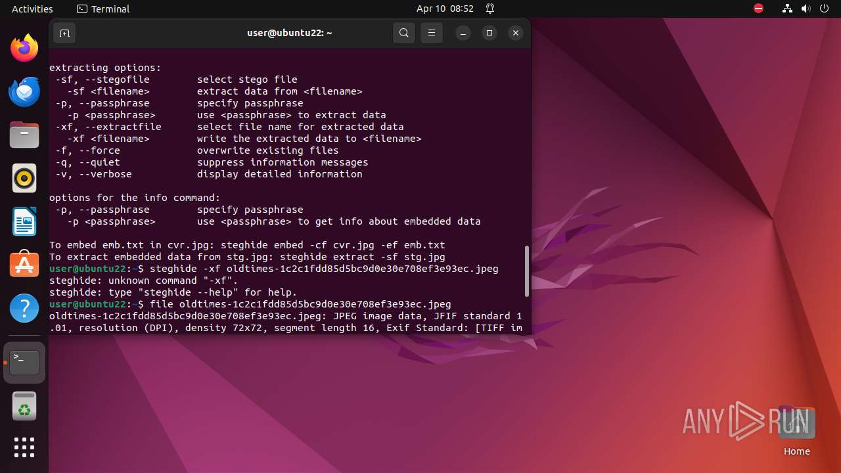Open the clock and calendar panel

click(445, 9)
